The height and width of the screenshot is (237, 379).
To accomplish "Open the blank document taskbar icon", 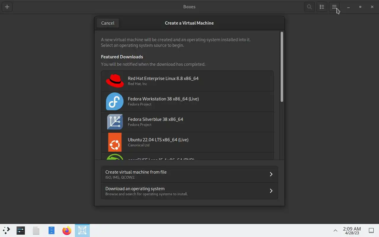I will point(36,230).
